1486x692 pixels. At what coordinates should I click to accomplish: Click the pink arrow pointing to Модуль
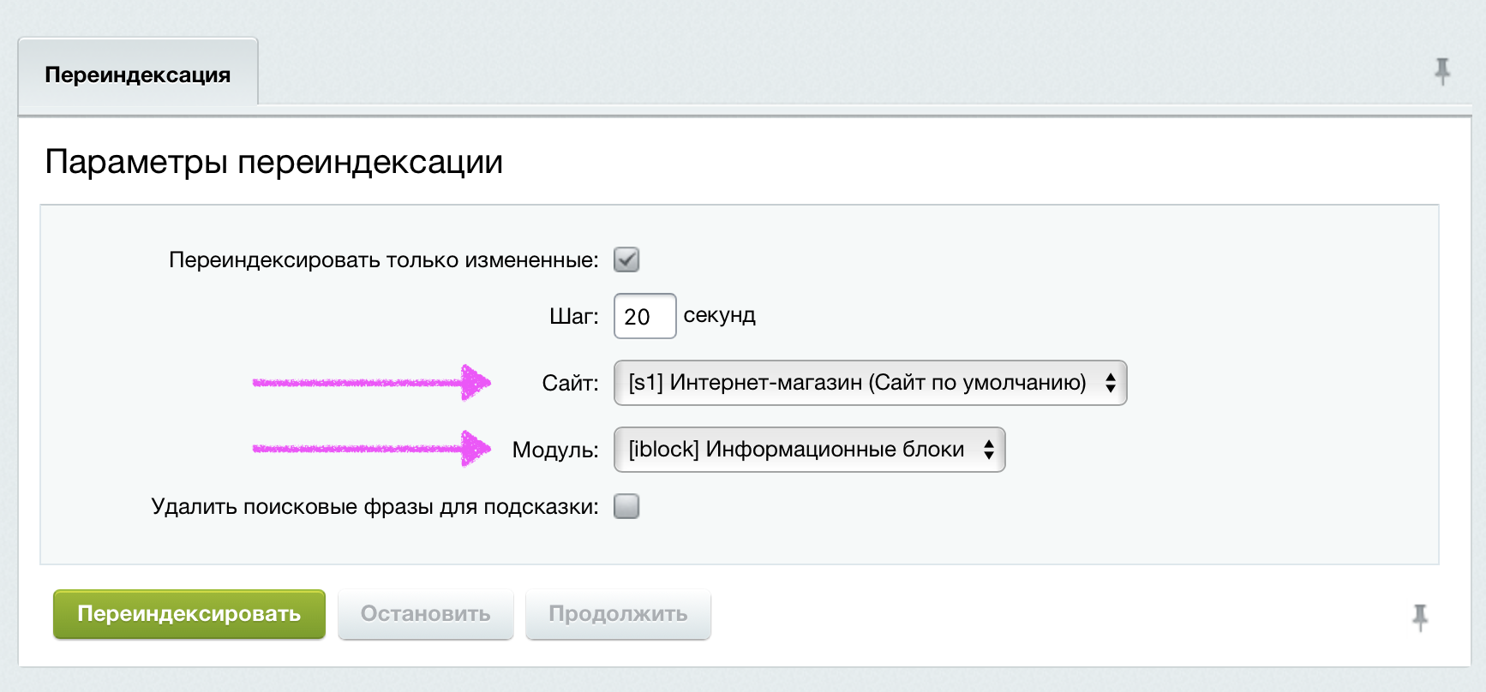pyautogui.click(x=371, y=448)
